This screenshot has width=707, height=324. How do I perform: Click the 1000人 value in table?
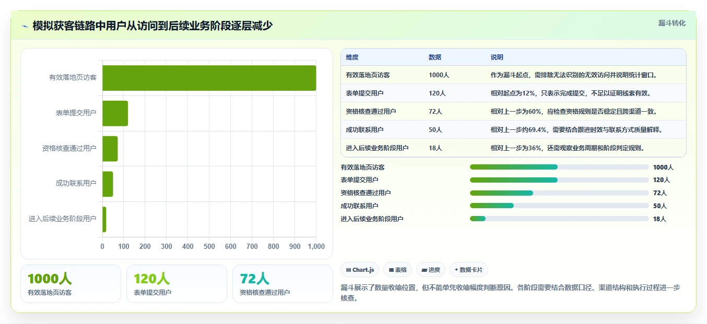point(439,75)
